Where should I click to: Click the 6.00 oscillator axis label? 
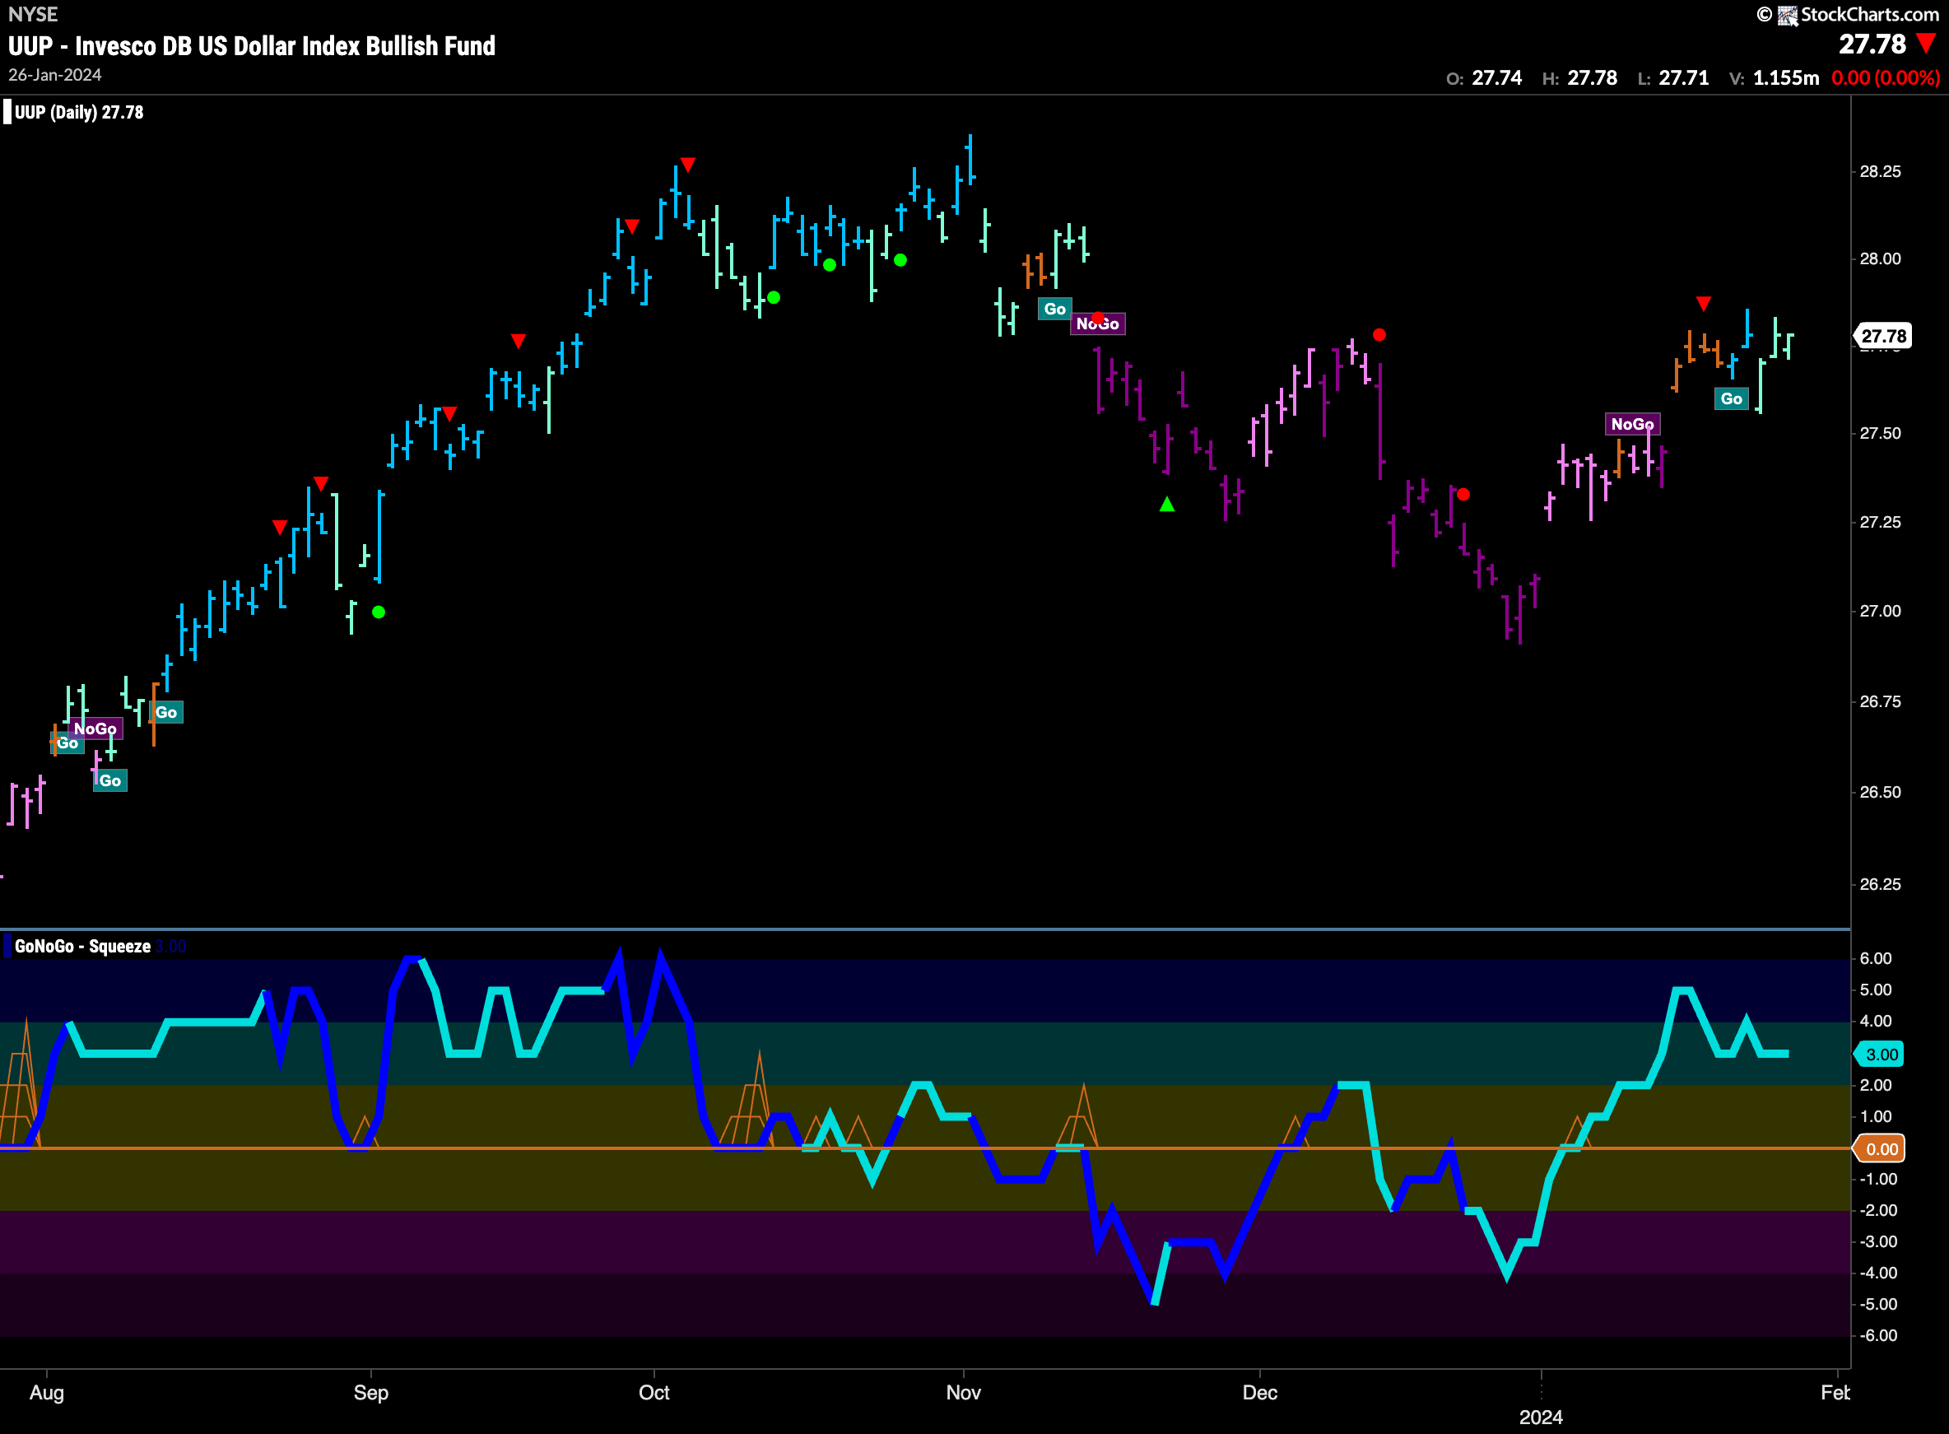(x=1875, y=958)
